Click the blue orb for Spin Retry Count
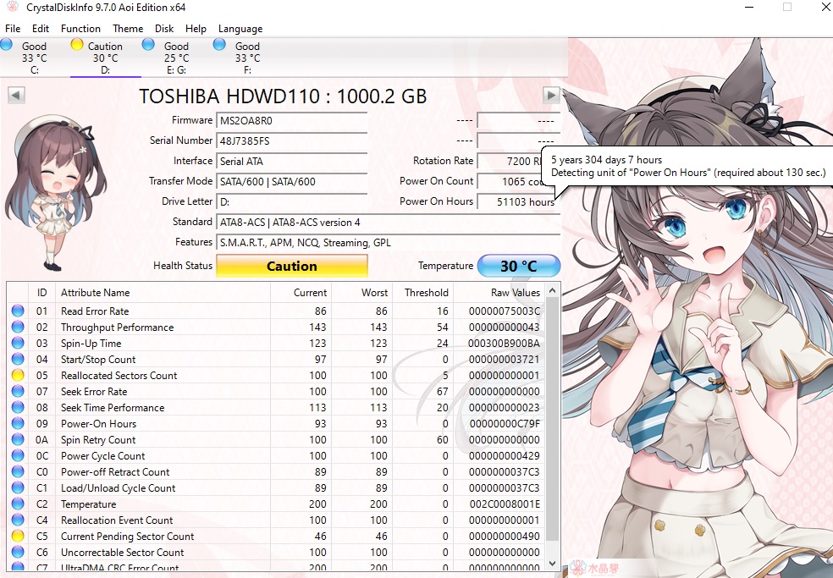833x578 pixels. click(18, 439)
